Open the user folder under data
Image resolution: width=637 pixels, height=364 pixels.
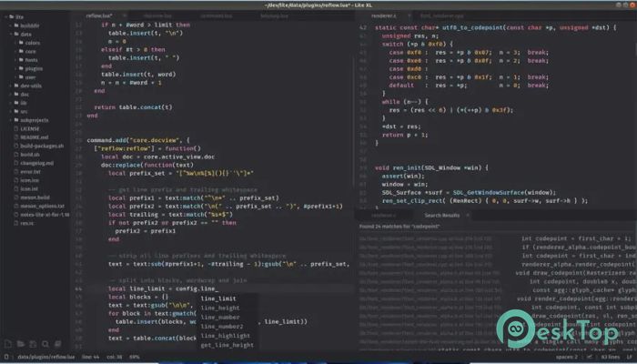30,77
